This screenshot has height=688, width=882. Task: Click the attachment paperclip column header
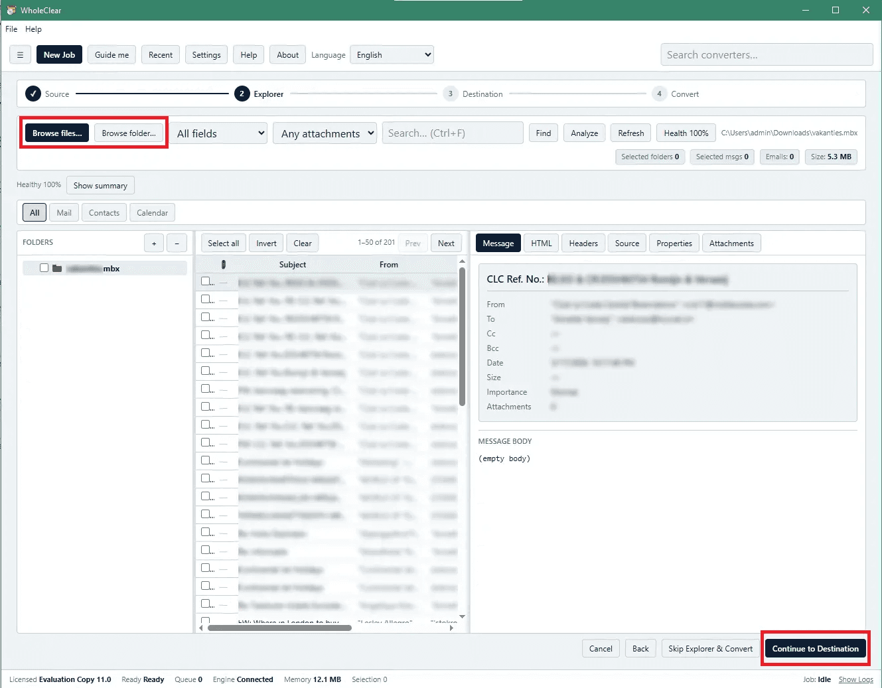(224, 265)
